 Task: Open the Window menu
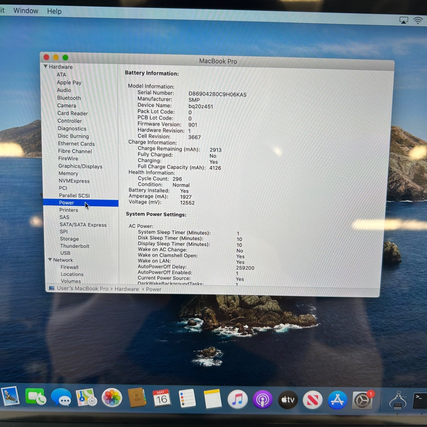[26, 11]
